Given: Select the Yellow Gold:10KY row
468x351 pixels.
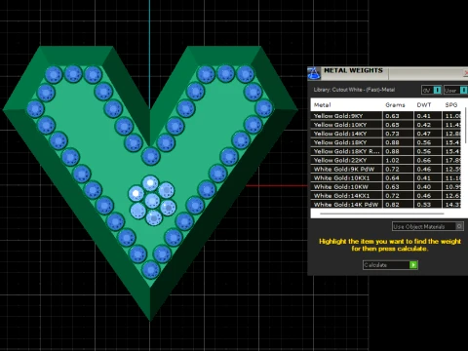Looking at the screenshot, I should click(x=386, y=125).
